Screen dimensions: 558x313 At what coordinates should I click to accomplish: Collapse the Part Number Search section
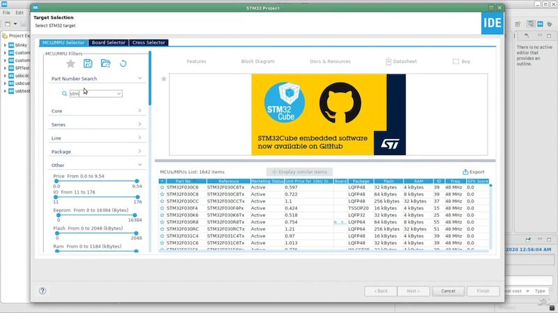point(139,79)
